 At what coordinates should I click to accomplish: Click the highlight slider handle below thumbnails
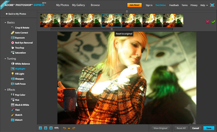tap(112, 29)
